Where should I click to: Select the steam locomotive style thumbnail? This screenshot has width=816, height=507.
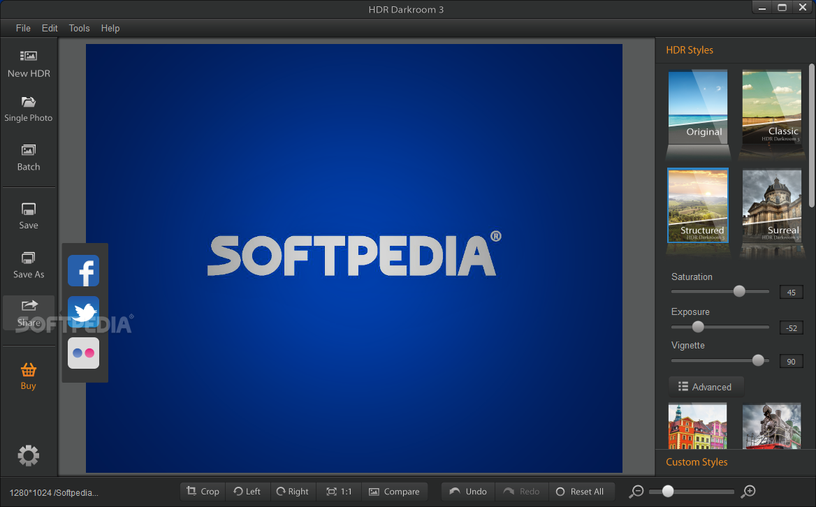(x=772, y=427)
